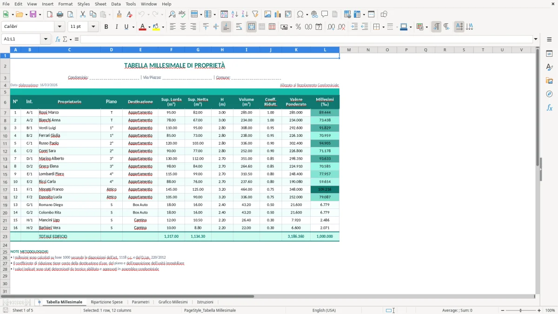Click the Zoom Out minus button

(x=502, y=310)
